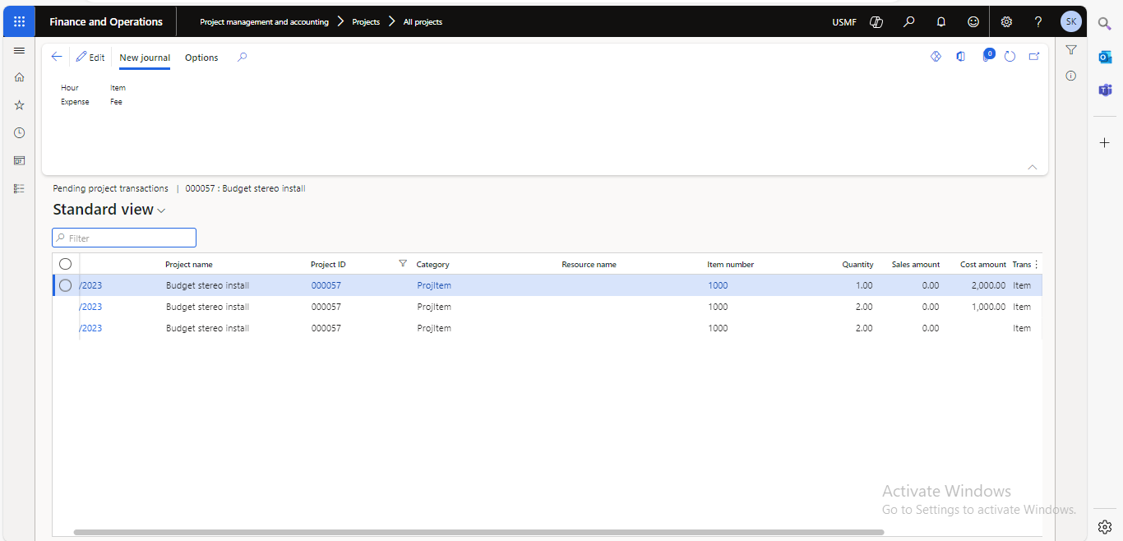Open the Recent clock icon in the sidebar
Screen dimensions: 1123x541
pos(20,132)
